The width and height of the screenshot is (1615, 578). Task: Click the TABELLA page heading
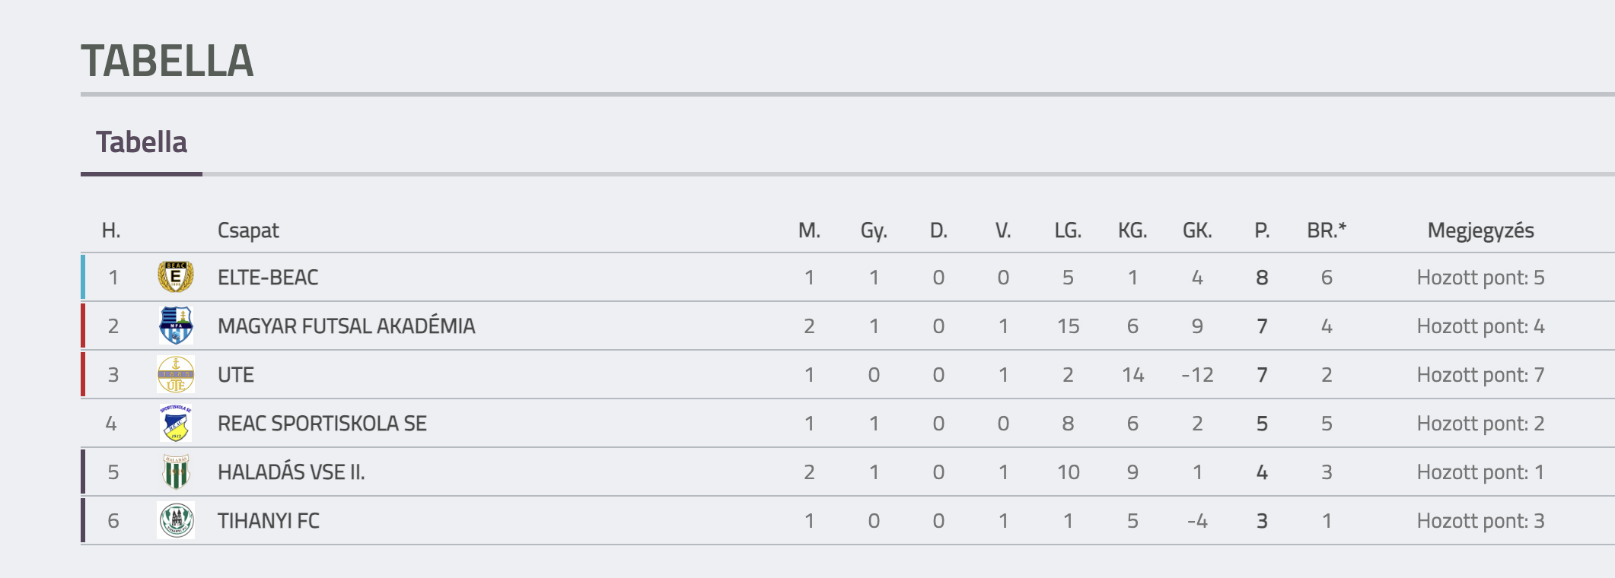[167, 61]
